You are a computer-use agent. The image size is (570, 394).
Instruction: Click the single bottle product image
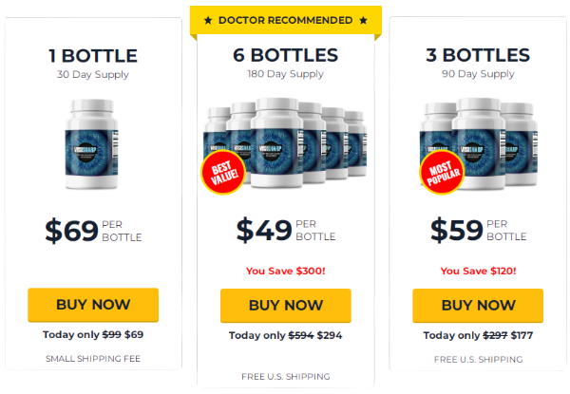91,144
